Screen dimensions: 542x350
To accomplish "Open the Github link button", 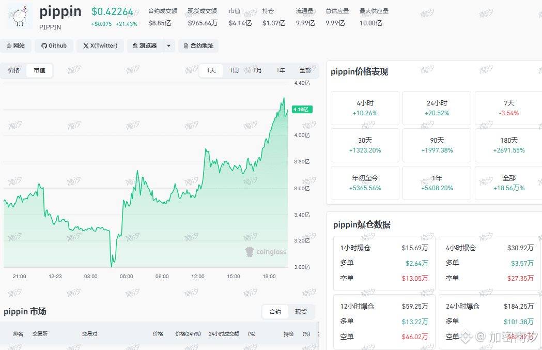I will coord(54,45).
